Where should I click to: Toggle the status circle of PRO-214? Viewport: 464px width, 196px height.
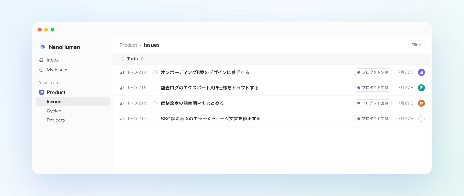[155, 72]
